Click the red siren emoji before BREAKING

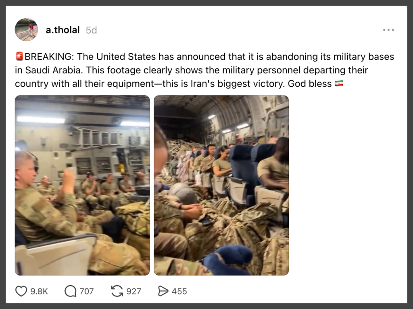pyautogui.click(x=20, y=57)
